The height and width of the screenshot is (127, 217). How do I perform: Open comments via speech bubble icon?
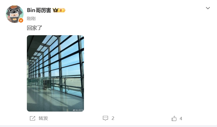tap(106, 118)
